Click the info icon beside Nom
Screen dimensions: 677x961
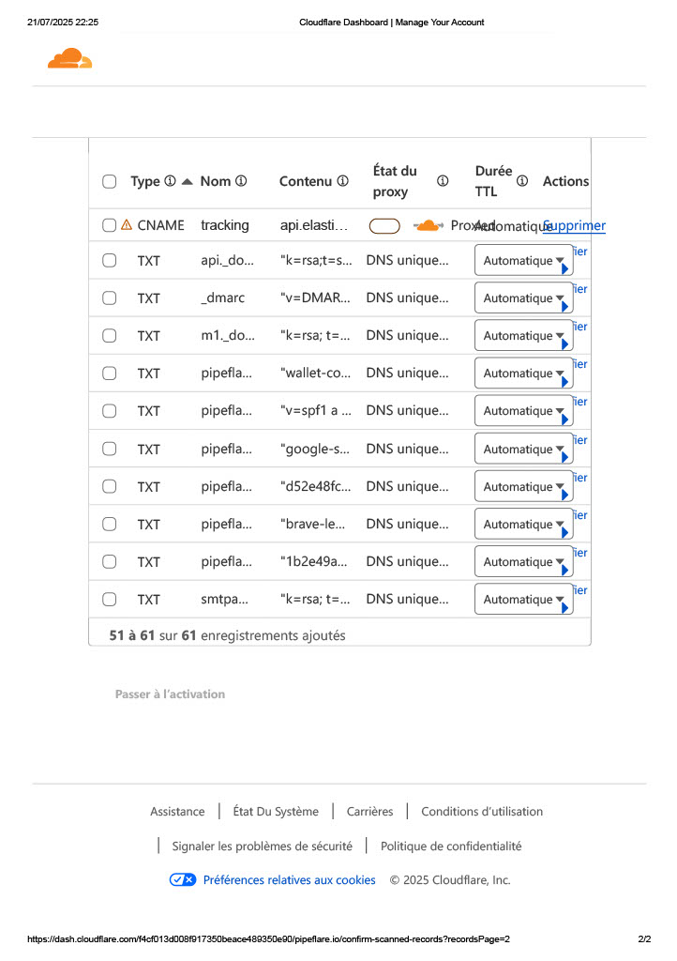(241, 181)
